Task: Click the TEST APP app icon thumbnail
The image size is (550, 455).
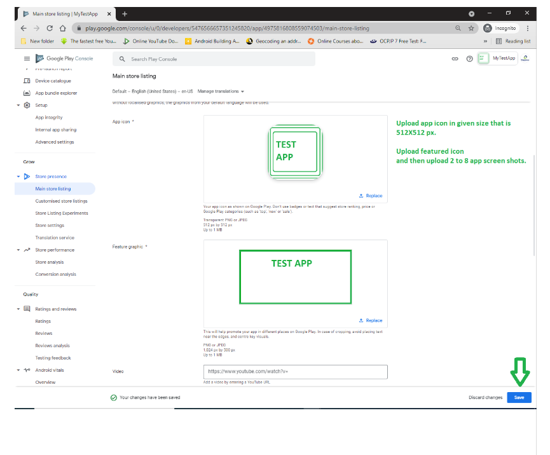Action: click(x=295, y=152)
